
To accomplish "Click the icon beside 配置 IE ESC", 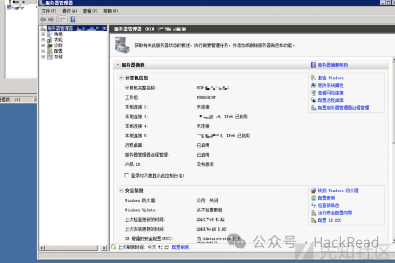I will click(x=313, y=220).
